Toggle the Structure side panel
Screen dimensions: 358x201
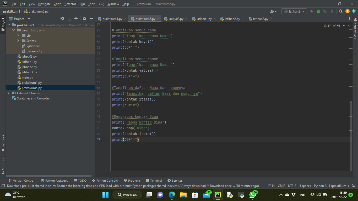click(x=3, y=163)
